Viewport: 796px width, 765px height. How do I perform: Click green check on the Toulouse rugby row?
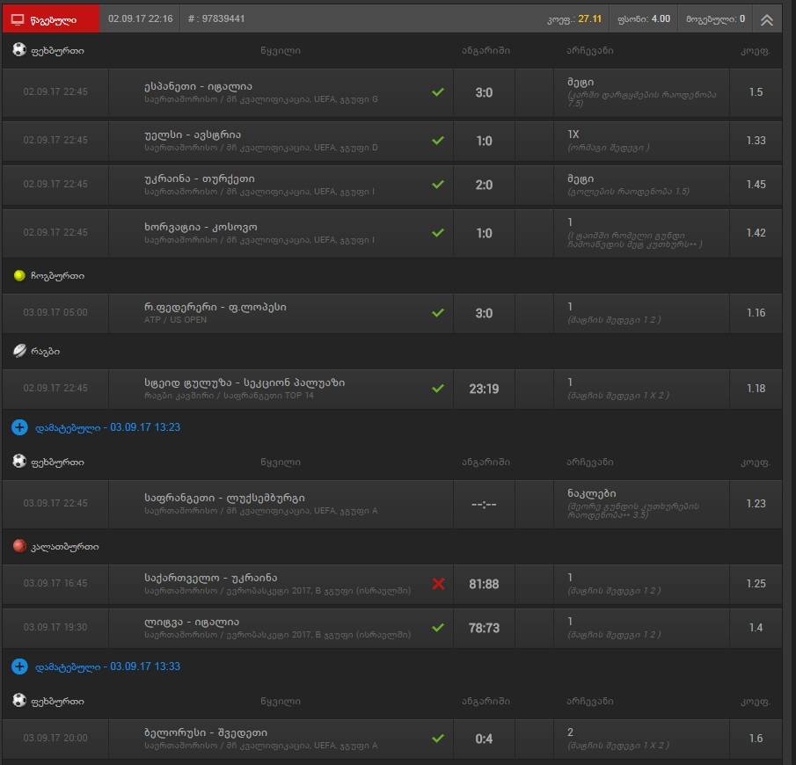pyautogui.click(x=438, y=389)
